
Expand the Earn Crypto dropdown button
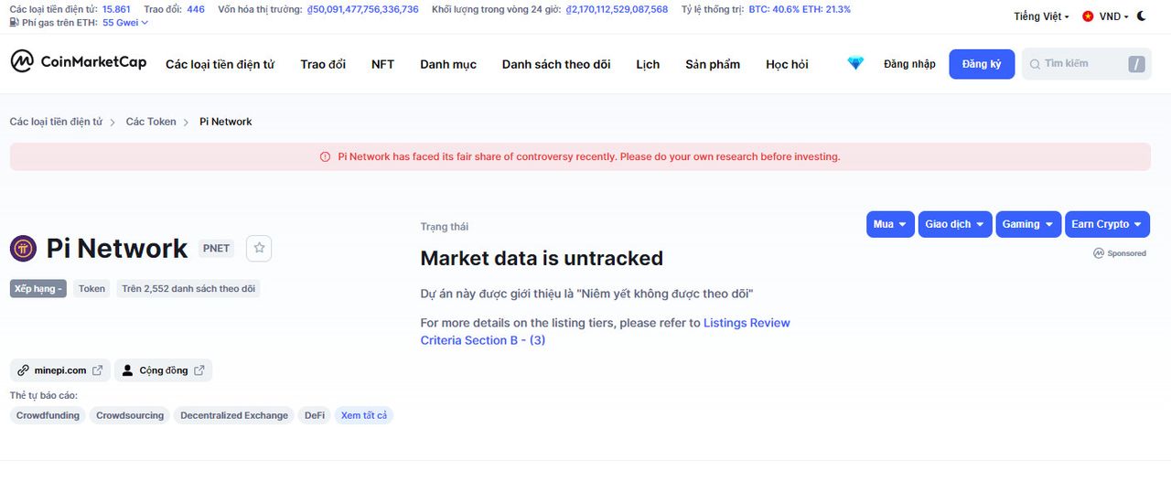(1107, 224)
